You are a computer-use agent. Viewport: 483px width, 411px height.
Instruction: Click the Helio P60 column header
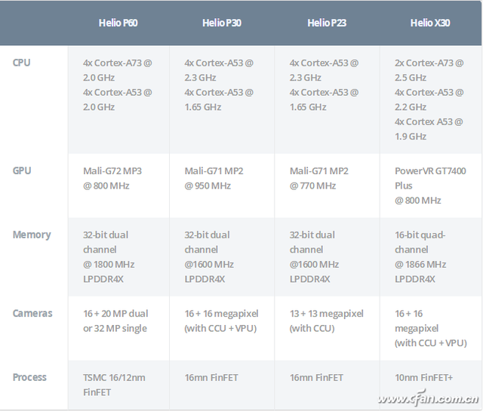(x=118, y=23)
